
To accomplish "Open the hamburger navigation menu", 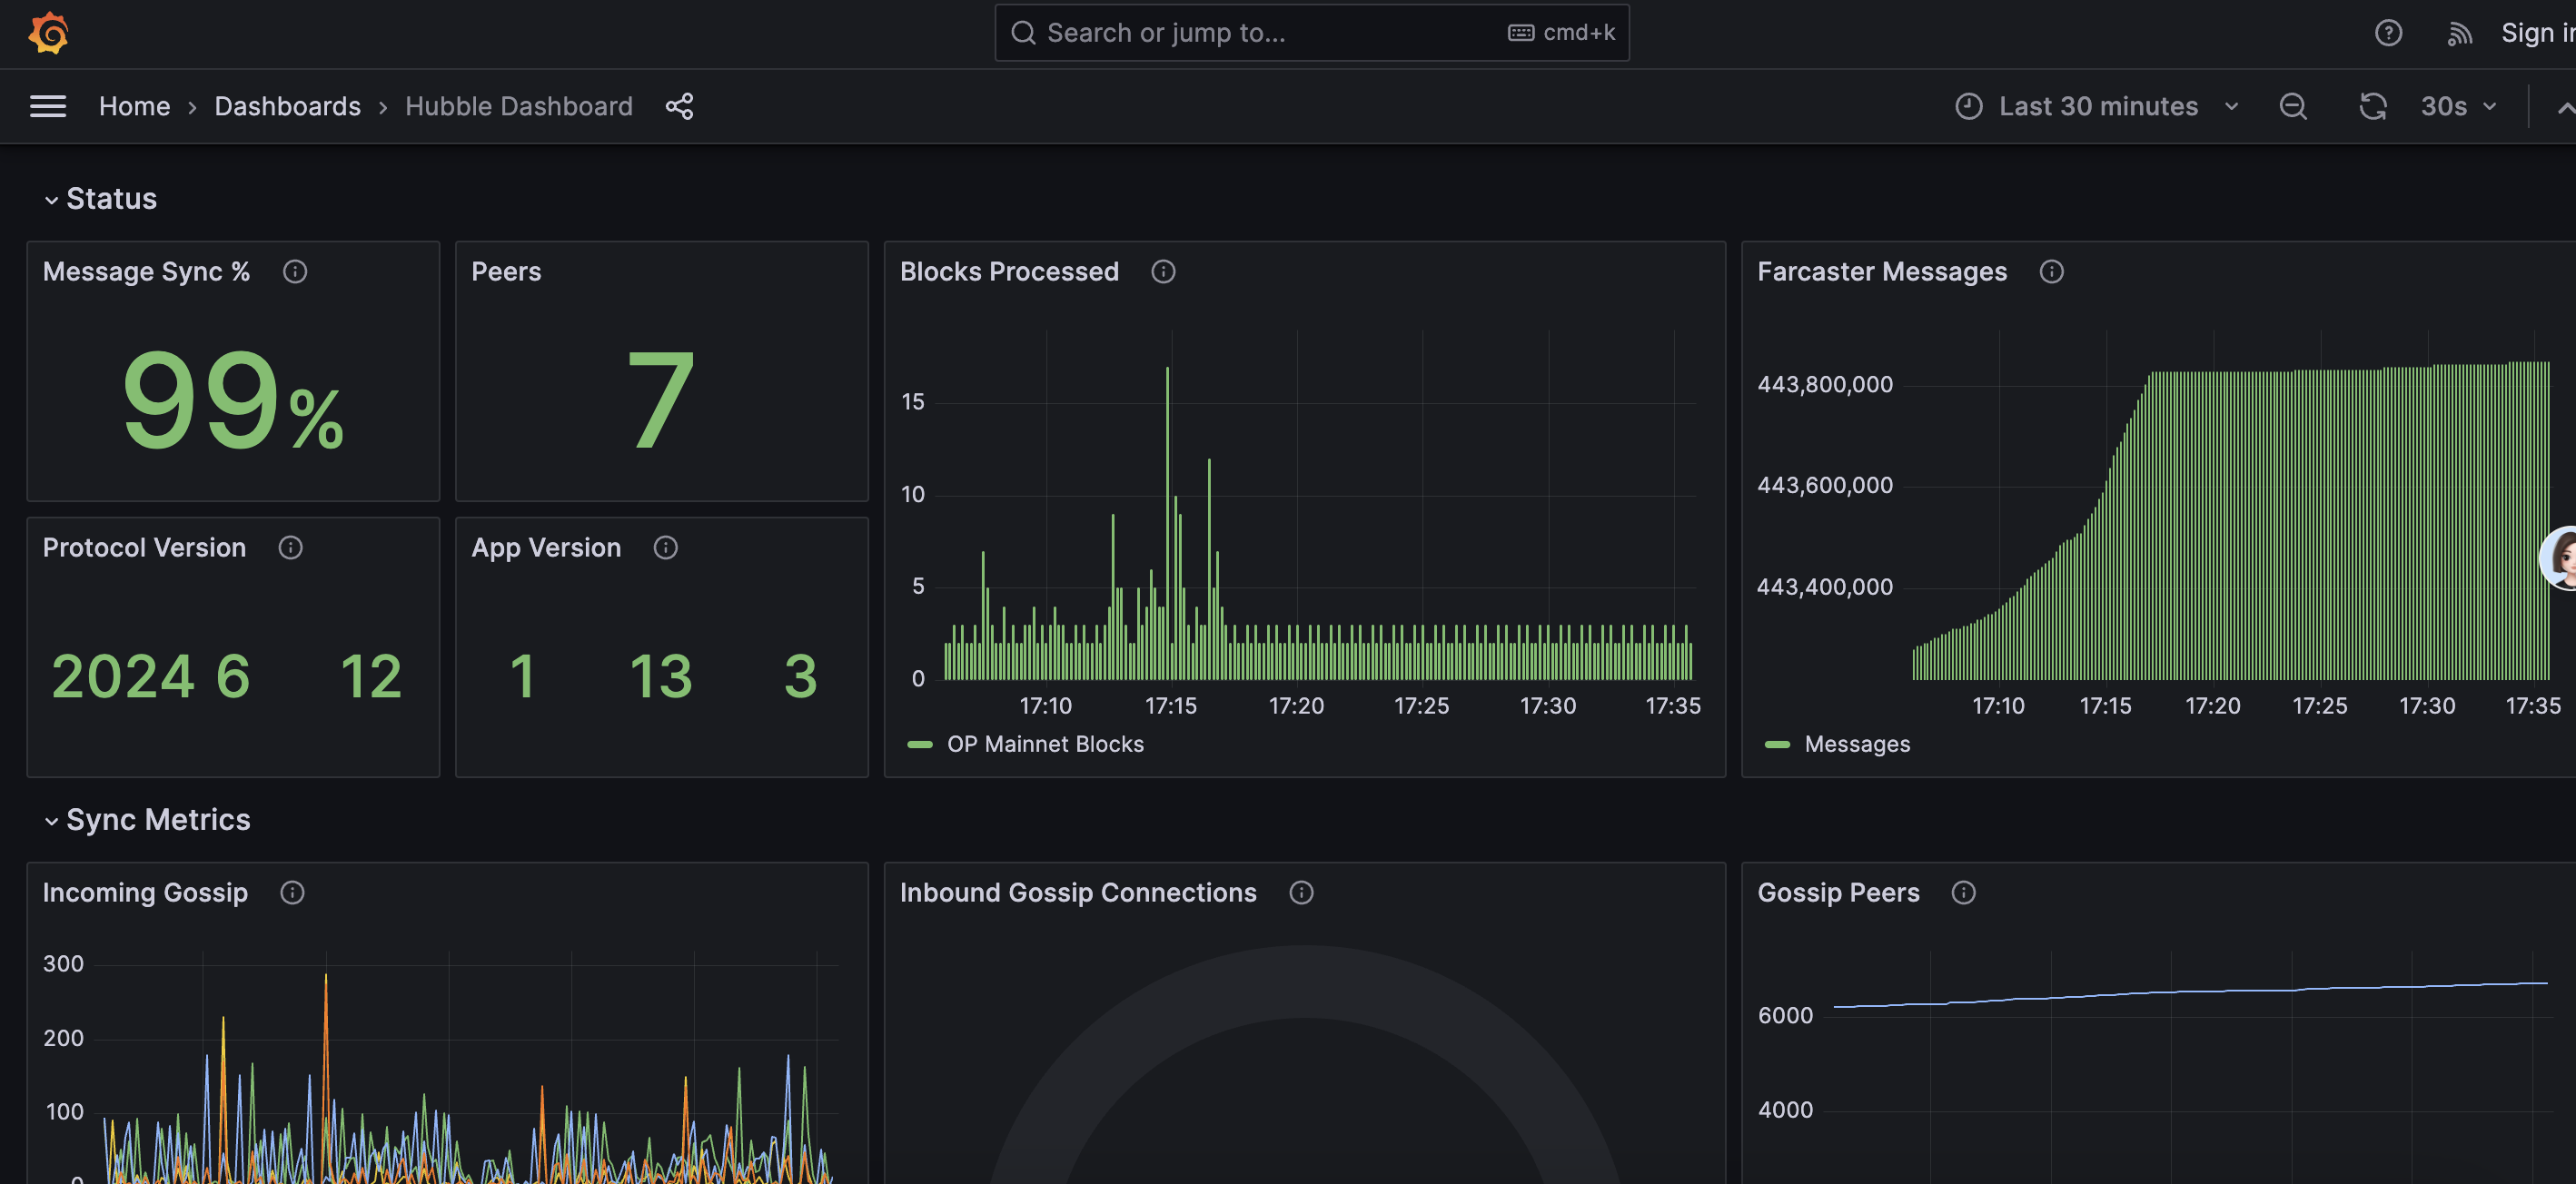I will point(48,106).
